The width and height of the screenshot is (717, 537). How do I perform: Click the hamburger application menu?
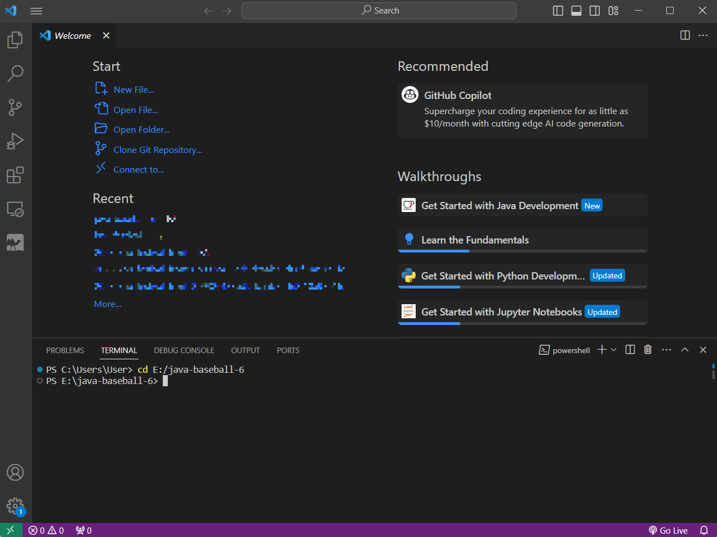[36, 11]
